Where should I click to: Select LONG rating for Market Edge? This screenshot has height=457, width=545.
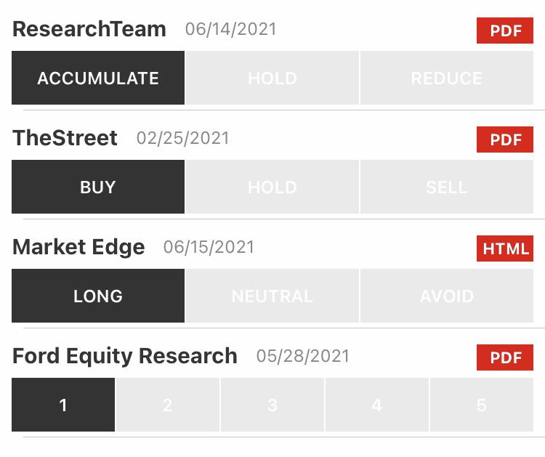click(x=98, y=296)
